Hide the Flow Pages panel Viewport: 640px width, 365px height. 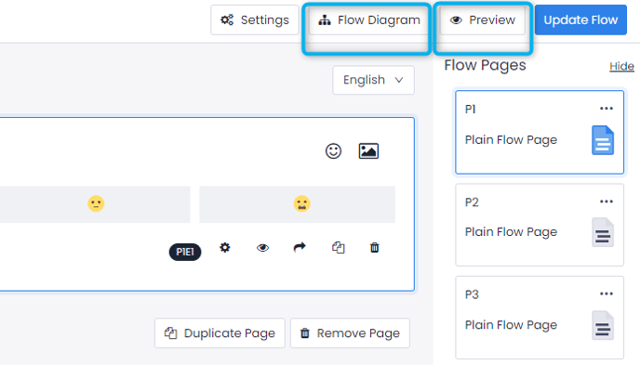[x=621, y=66]
